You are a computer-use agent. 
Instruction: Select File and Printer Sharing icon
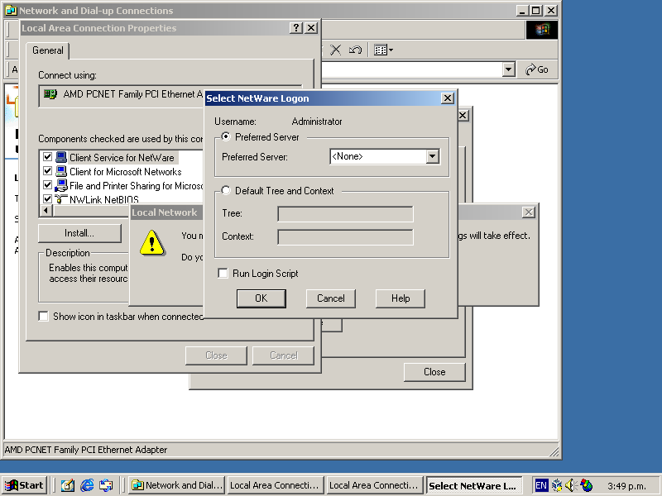pyautogui.click(x=61, y=185)
